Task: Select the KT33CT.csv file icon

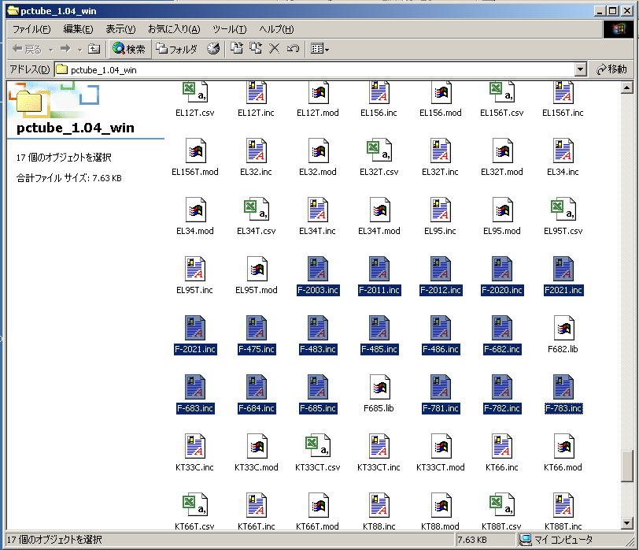Action: 318,446
